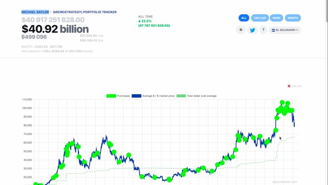Click the hat icon button beside Twitter
328x185 pixels.
coord(241,30)
